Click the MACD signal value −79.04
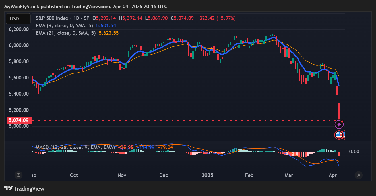This screenshot has height=196, width=376. [x=165, y=147]
